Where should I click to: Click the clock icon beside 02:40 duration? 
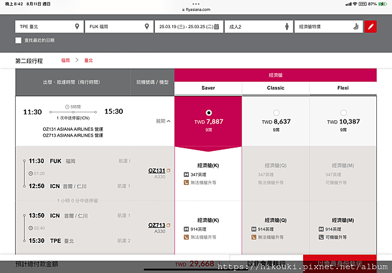(31, 228)
